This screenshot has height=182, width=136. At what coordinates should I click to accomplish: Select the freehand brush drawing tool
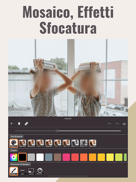pos(14,171)
